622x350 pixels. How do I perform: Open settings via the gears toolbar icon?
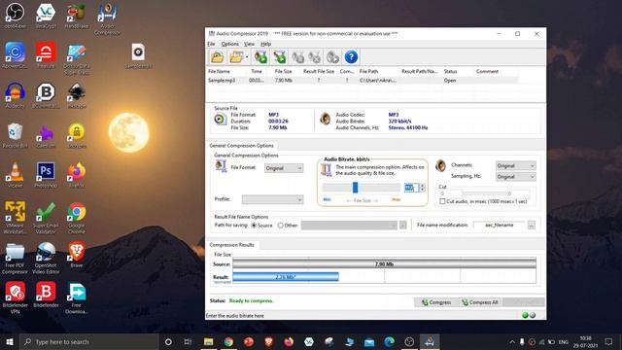point(332,57)
